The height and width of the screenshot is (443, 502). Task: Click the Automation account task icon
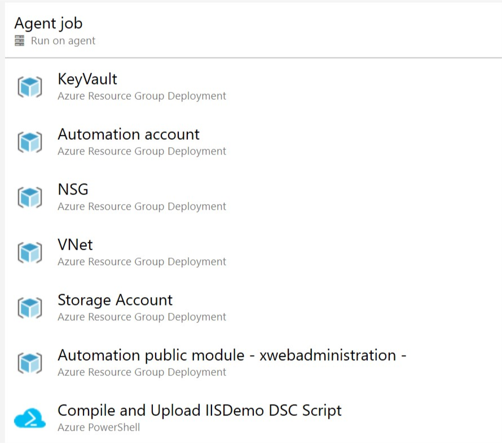tap(29, 142)
